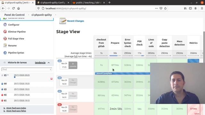
Task: Close the public / teaching tab
Action: tap(104, 3)
